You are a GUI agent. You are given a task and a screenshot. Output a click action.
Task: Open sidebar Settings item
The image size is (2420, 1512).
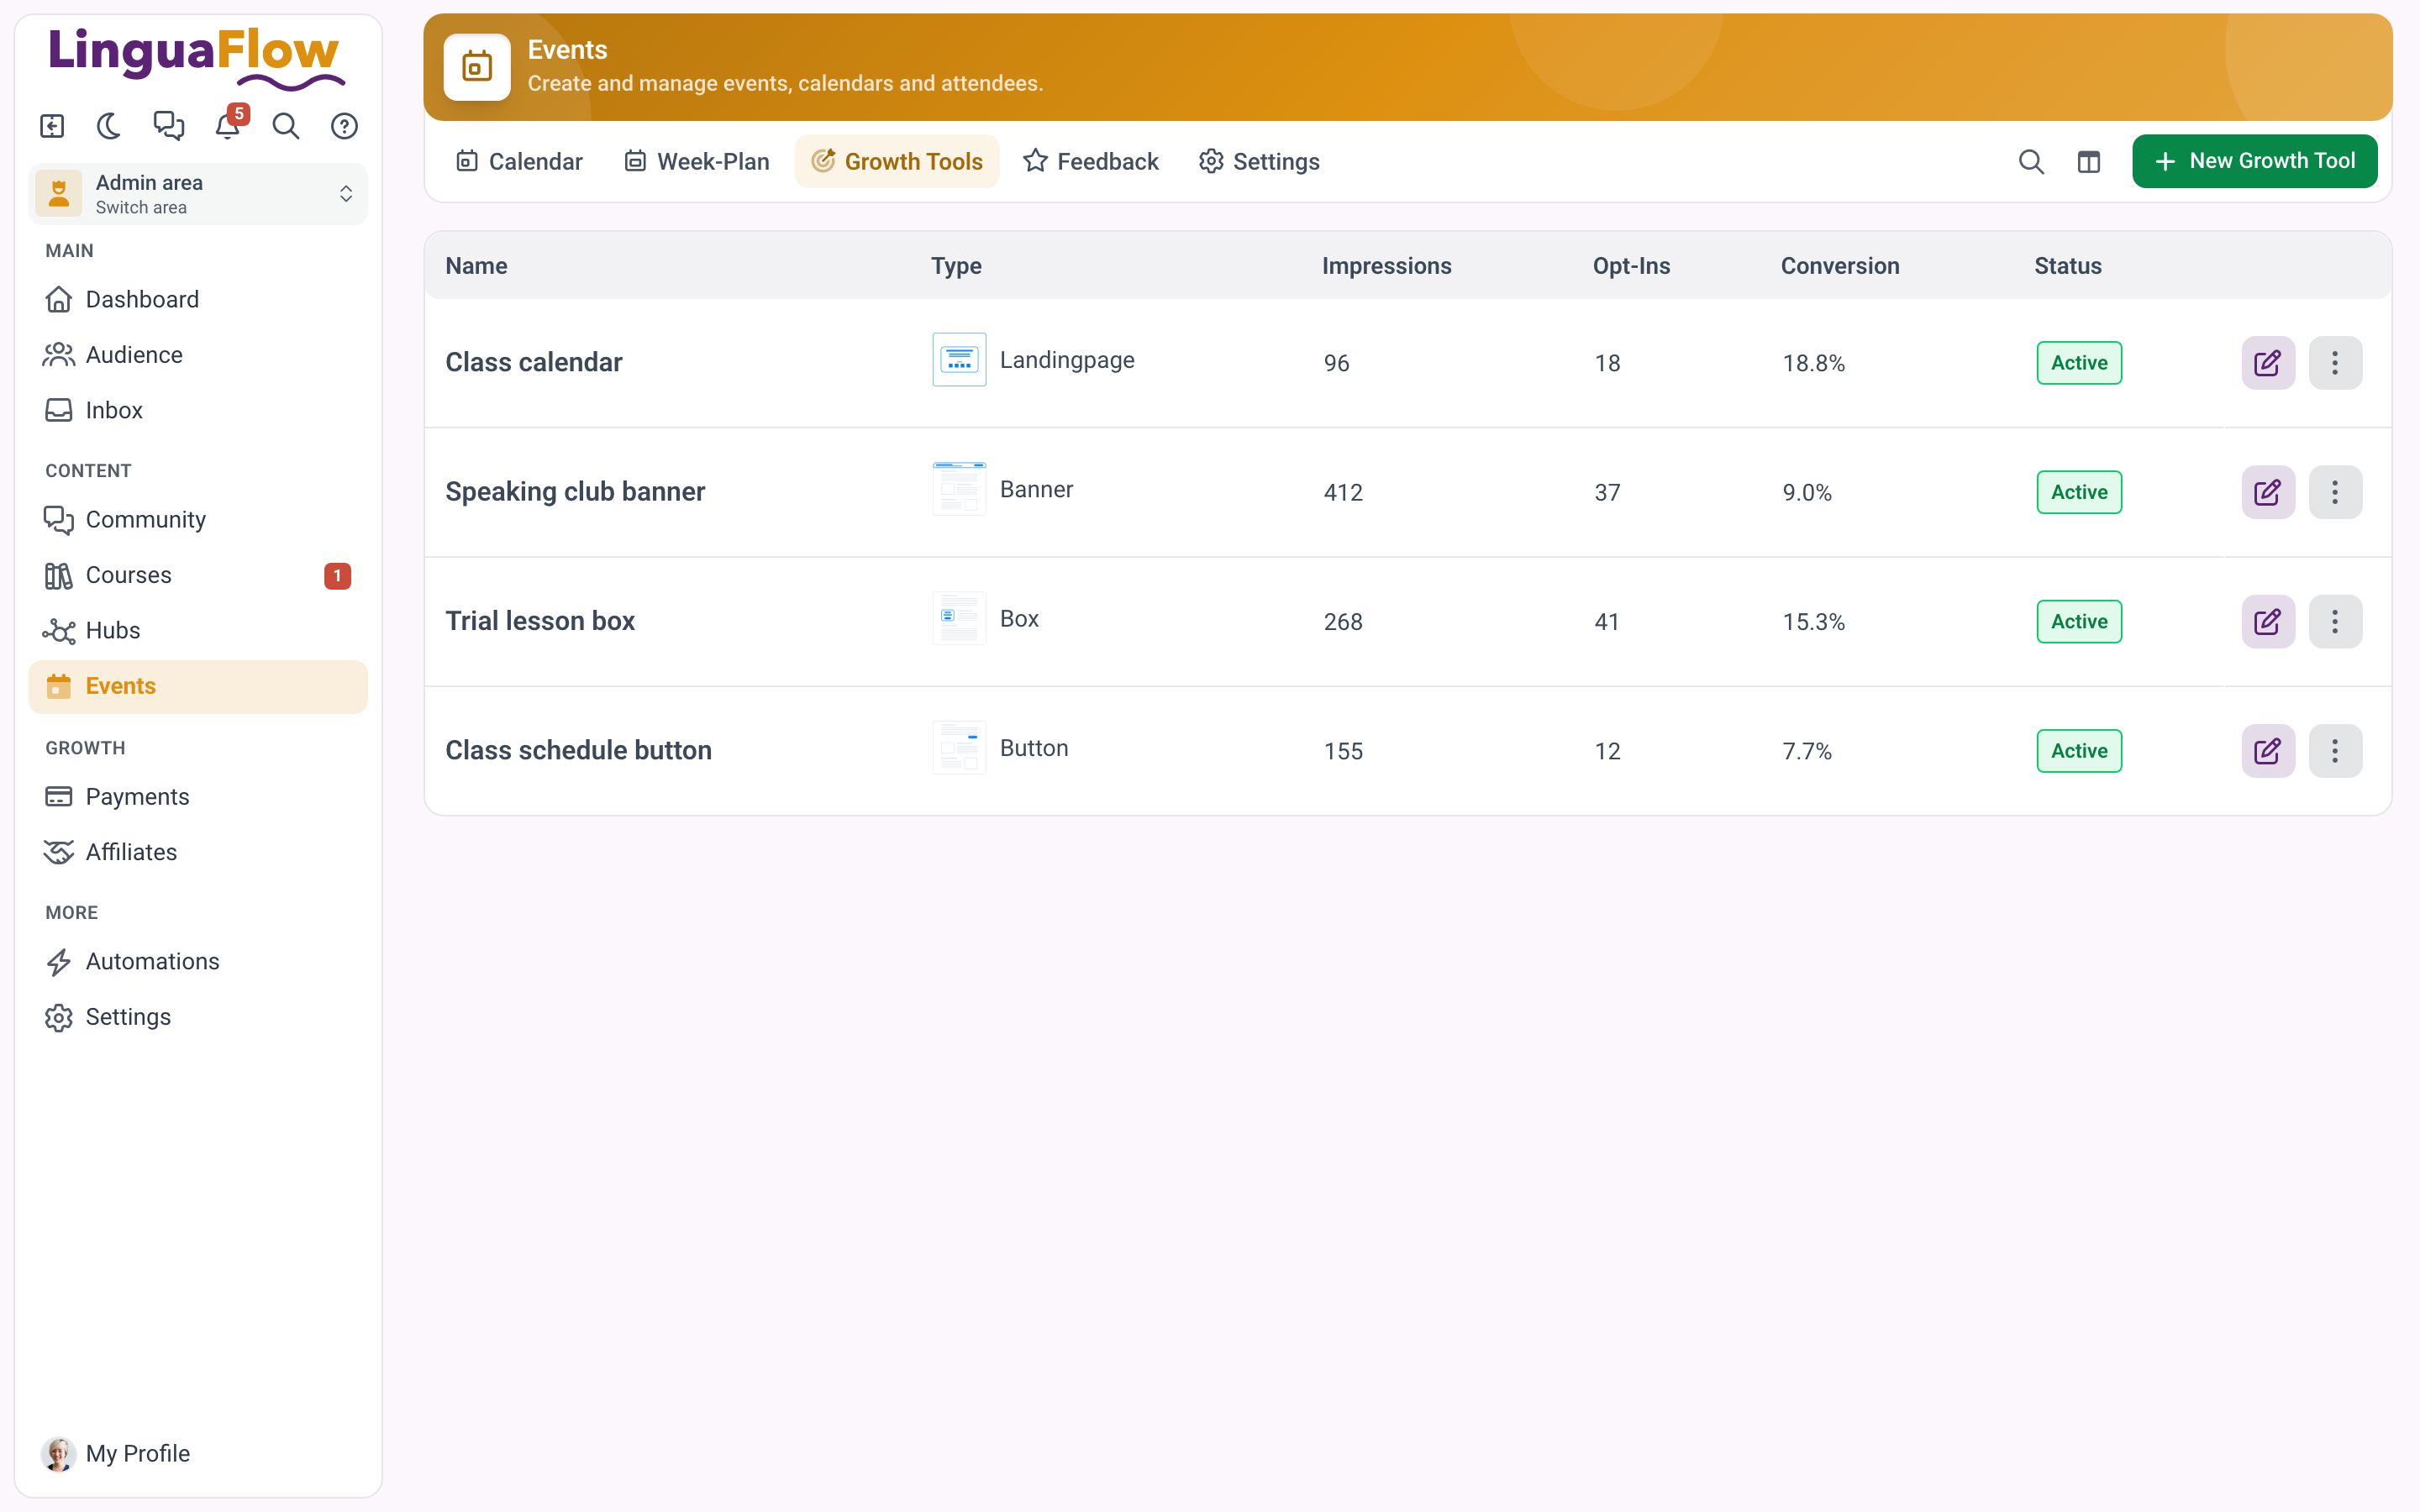198,1017
